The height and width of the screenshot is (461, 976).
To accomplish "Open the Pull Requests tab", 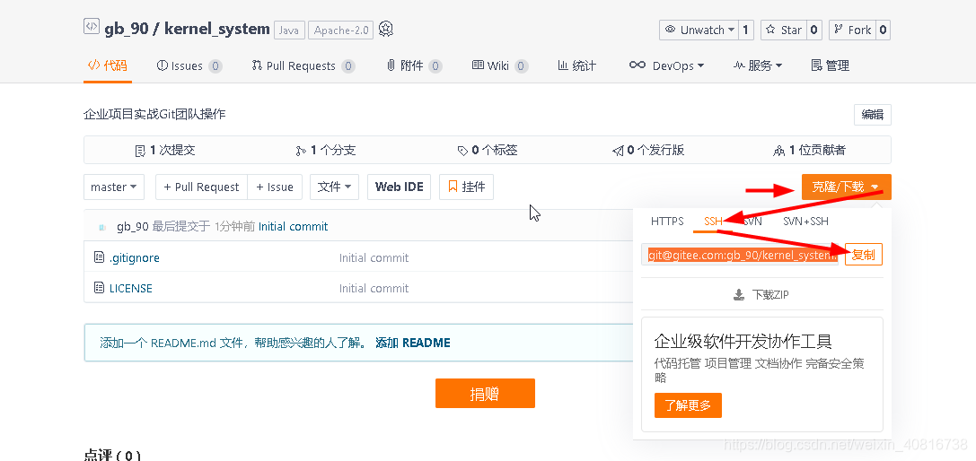I will tap(303, 65).
